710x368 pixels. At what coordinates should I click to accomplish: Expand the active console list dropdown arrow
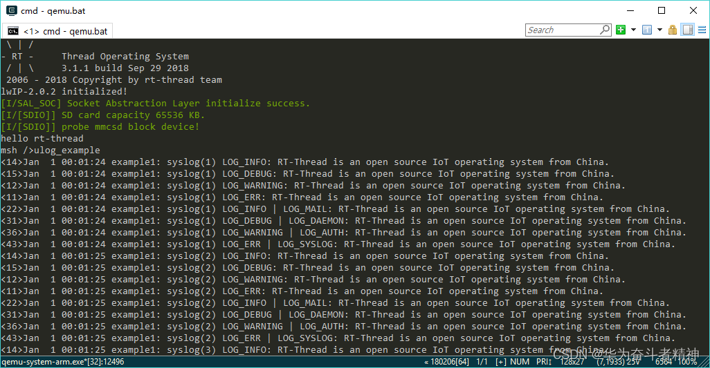[x=659, y=30]
